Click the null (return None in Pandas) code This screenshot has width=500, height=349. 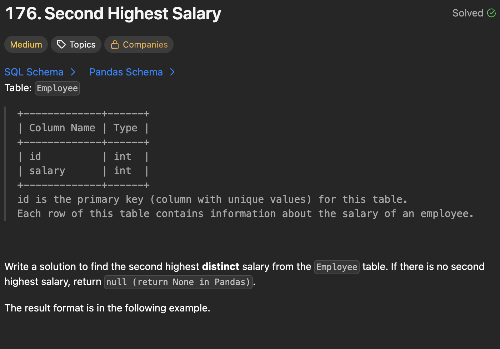click(178, 282)
